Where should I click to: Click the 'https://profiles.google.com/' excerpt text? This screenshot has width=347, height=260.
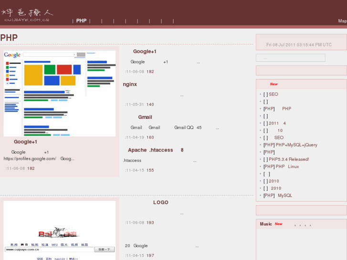[x=30, y=159]
